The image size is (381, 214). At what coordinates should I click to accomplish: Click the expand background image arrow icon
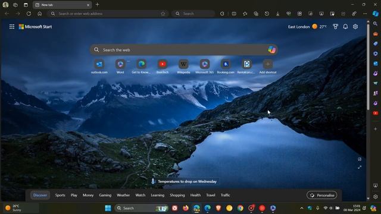[360, 167]
